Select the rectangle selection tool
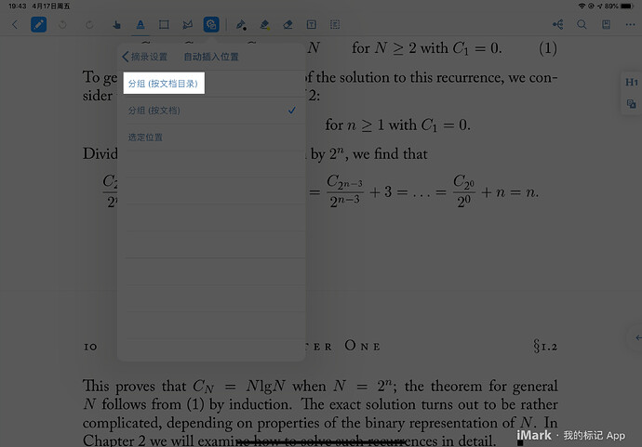This screenshot has width=642, height=447. click(164, 24)
